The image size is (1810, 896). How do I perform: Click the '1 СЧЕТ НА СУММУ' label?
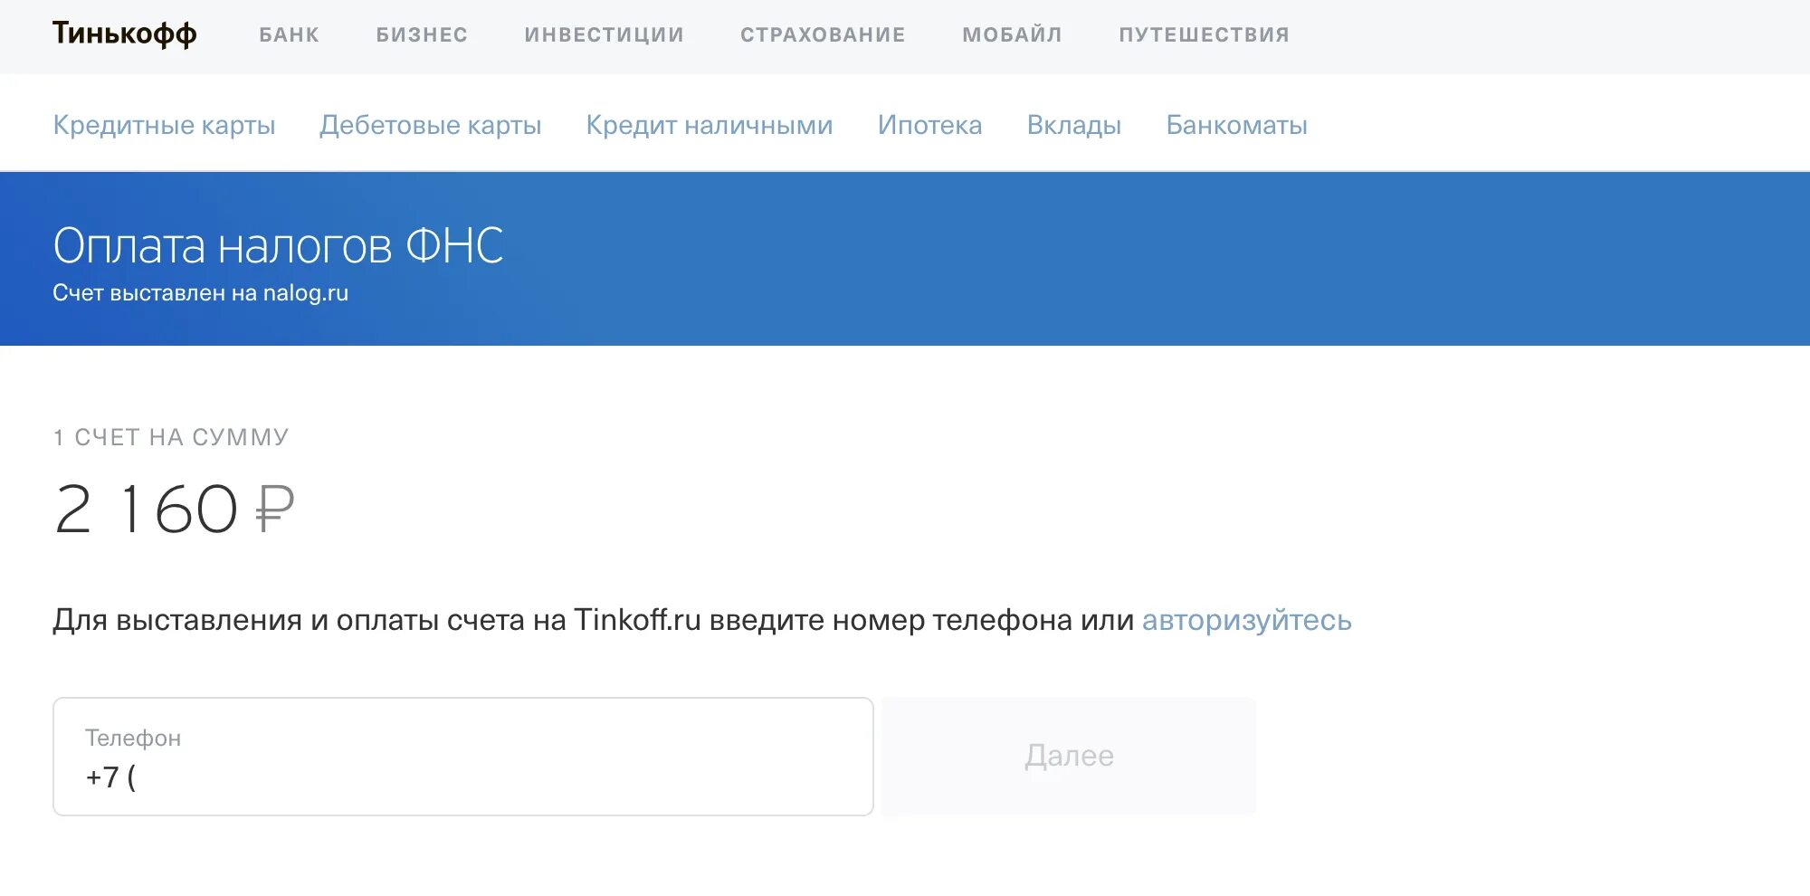(171, 437)
